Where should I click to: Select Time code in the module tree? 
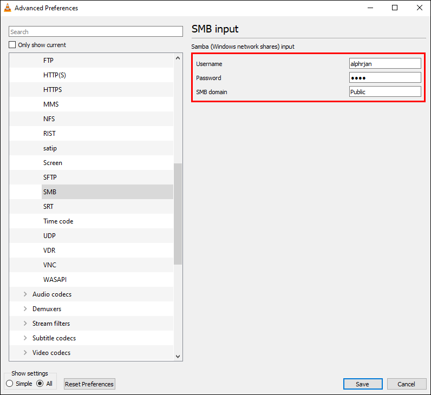58,221
